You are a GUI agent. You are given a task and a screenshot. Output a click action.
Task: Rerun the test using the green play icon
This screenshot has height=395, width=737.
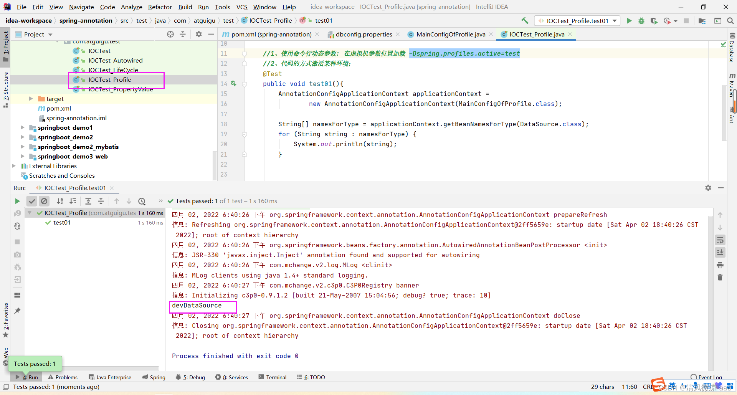(x=17, y=201)
